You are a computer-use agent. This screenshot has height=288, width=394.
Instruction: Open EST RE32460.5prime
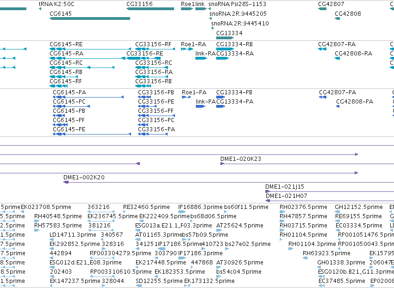(146, 207)
